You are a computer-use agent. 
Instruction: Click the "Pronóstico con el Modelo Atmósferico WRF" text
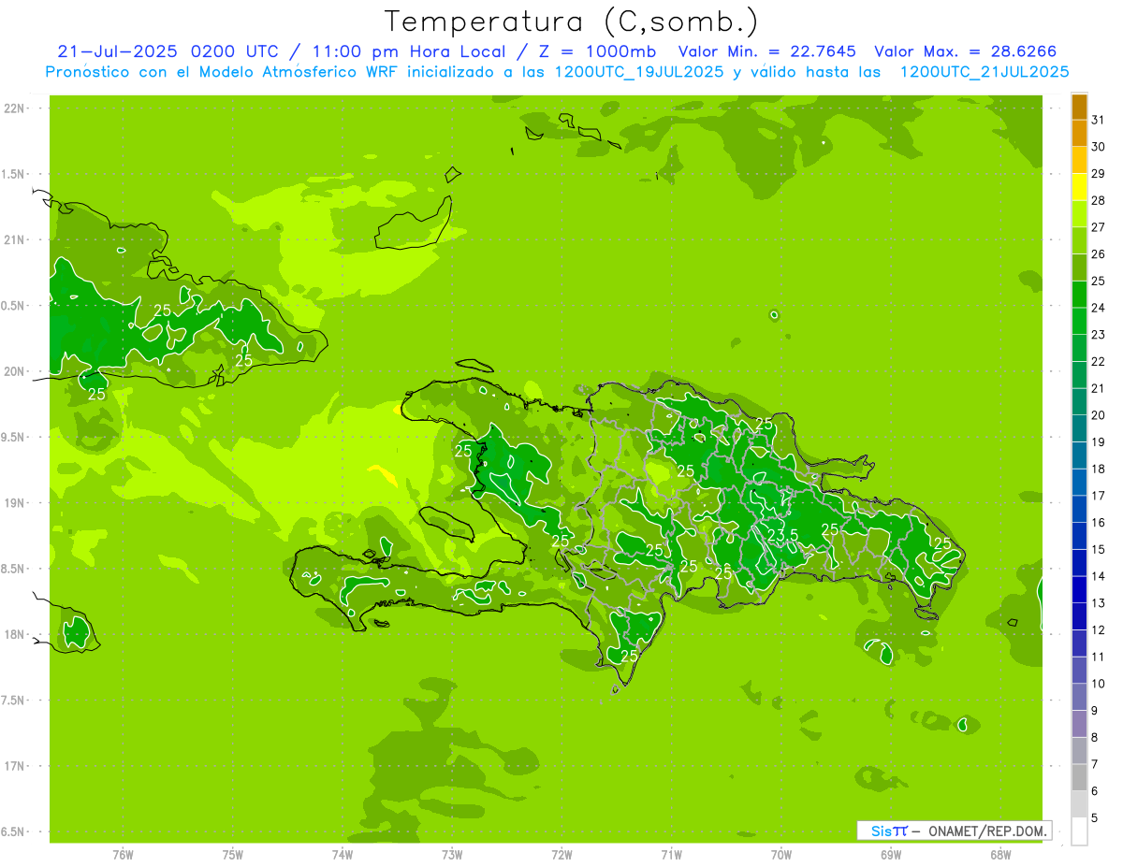pos(222,72)
